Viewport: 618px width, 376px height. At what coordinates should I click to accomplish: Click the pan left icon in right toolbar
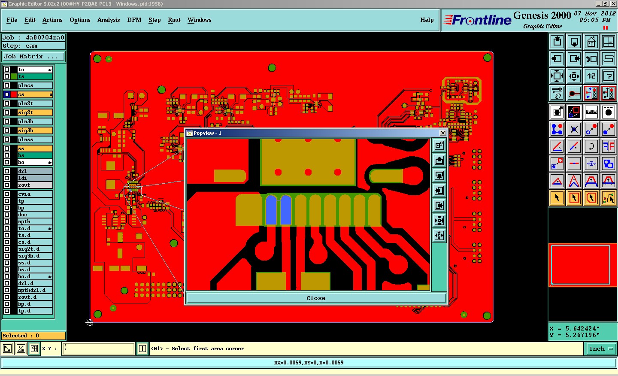coord(557,59)
